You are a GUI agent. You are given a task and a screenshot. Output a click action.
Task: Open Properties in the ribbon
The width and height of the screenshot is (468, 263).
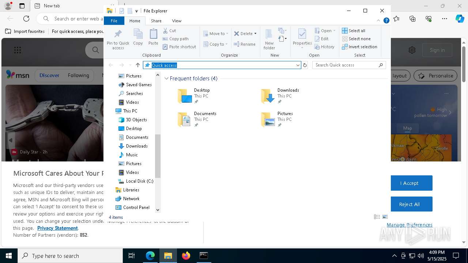(x=302, y=38)
